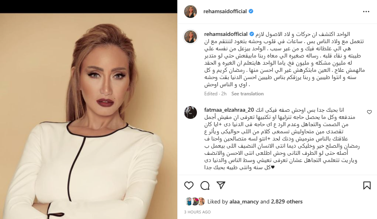Click caption author profile picture
377x219 pixels.
191,37
